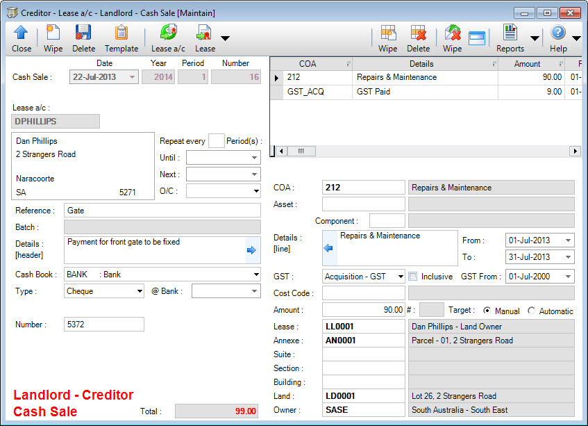Expand the Reports dropdown arrow

(x=535, y=38)
